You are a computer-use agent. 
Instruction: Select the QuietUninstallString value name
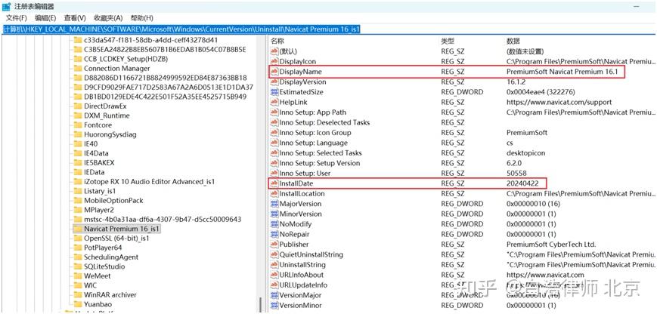pyautogui.click(x=311, y=254)
